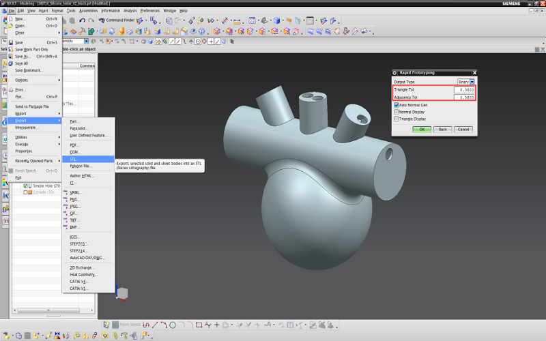Screen dimensions: 546x341
Task: Select STL from the Export submenu
Action: coord(74,159)
